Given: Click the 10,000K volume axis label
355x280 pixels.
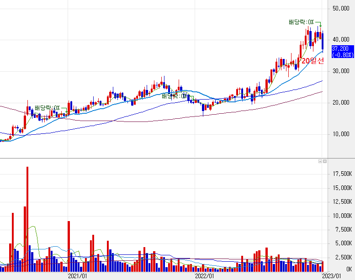Looking at the screenshot, I should pos(343,216).
